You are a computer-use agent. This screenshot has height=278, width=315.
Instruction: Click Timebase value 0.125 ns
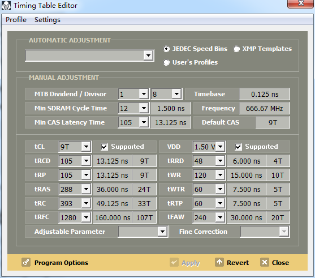pyautogui.click(x=265, y=94)
